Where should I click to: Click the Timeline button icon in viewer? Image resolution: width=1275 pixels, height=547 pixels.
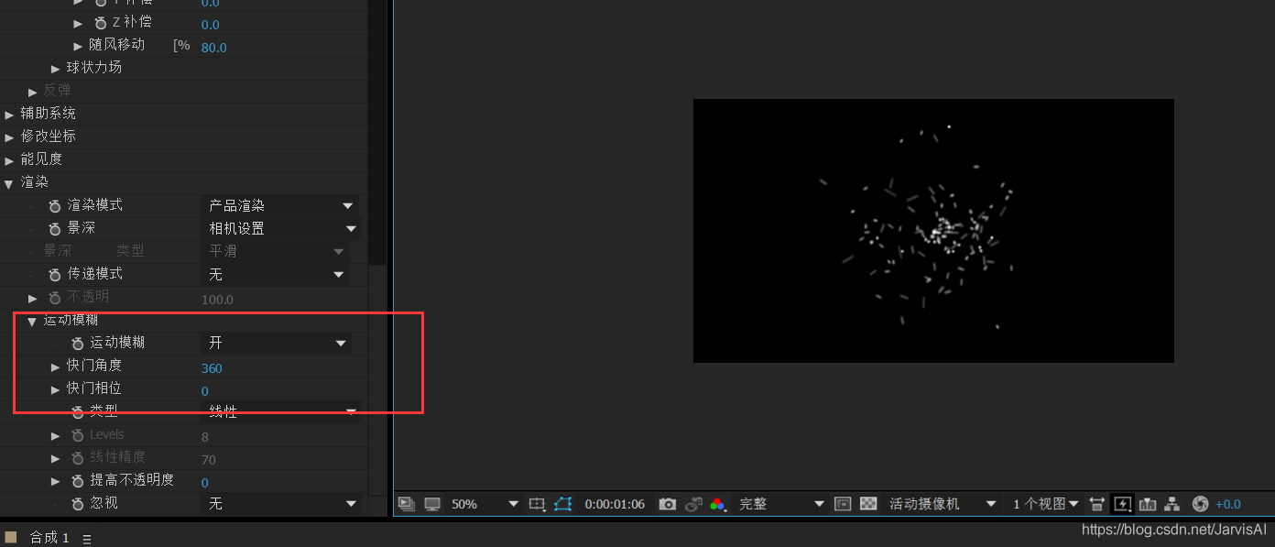point(1147,504)
